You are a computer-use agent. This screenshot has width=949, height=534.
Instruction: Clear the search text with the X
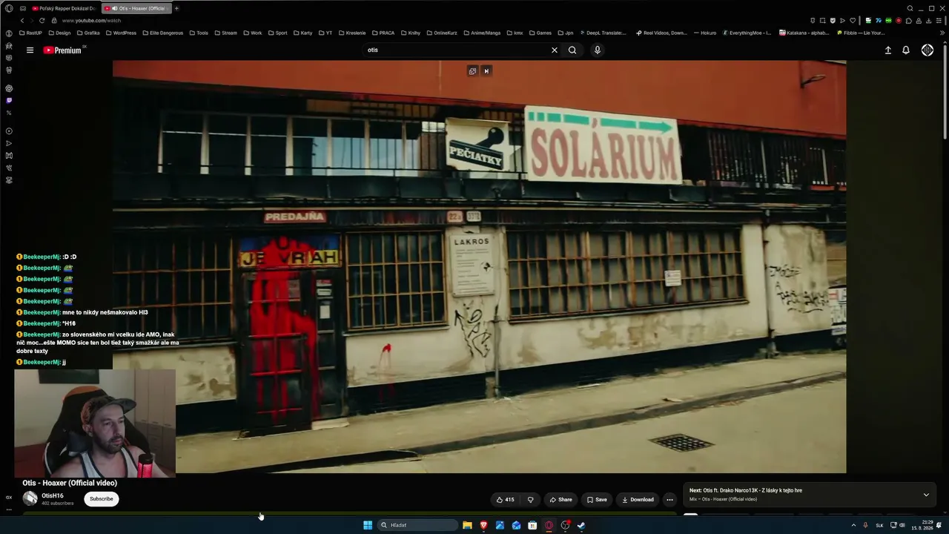[x=554, y=50]
